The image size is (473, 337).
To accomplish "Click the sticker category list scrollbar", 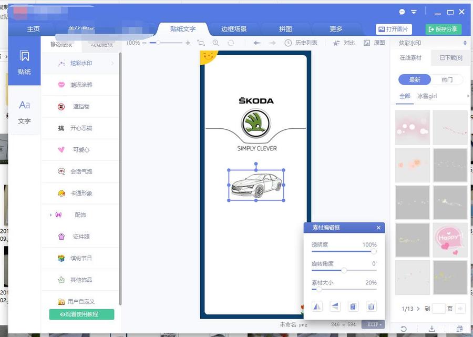I will (120, 179).
